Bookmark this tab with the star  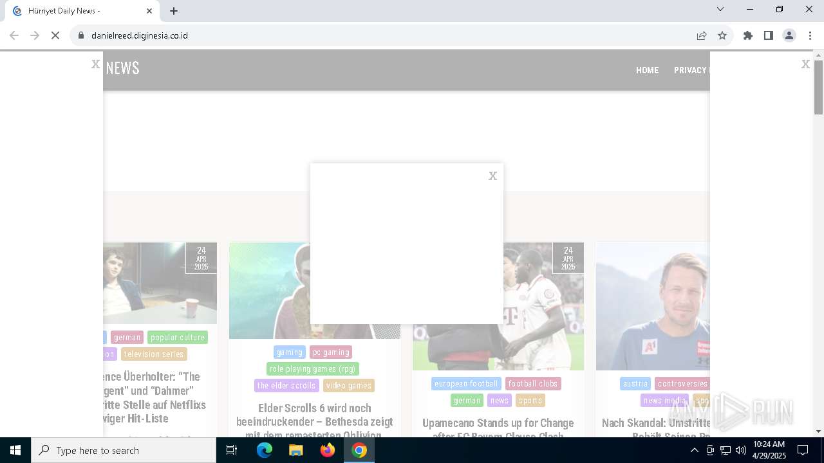pyautogui.click(x=722, y=35)
